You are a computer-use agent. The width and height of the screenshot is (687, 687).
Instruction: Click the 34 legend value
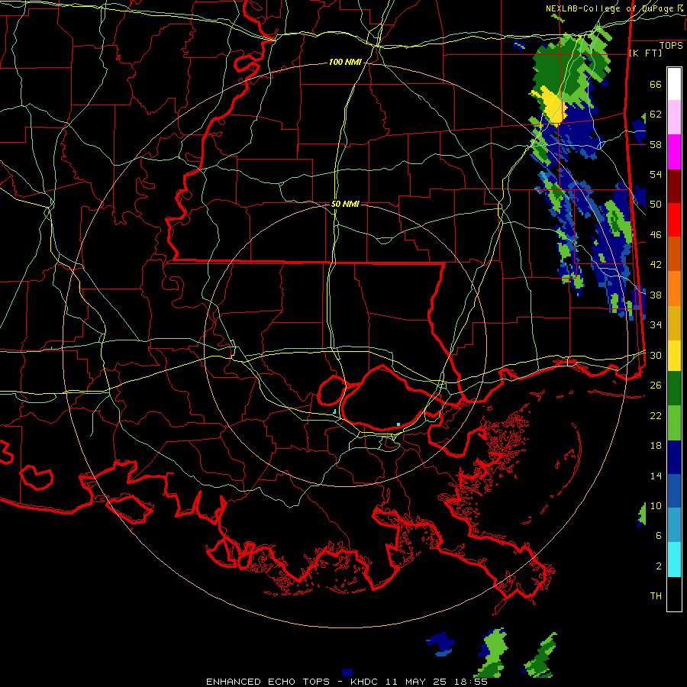click(x=656, y=325)
